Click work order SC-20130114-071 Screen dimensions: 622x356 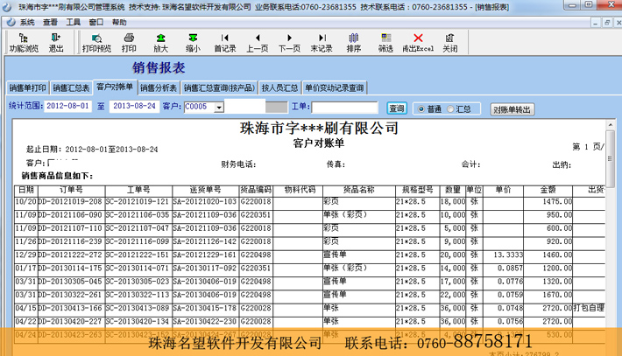point(138,268)
